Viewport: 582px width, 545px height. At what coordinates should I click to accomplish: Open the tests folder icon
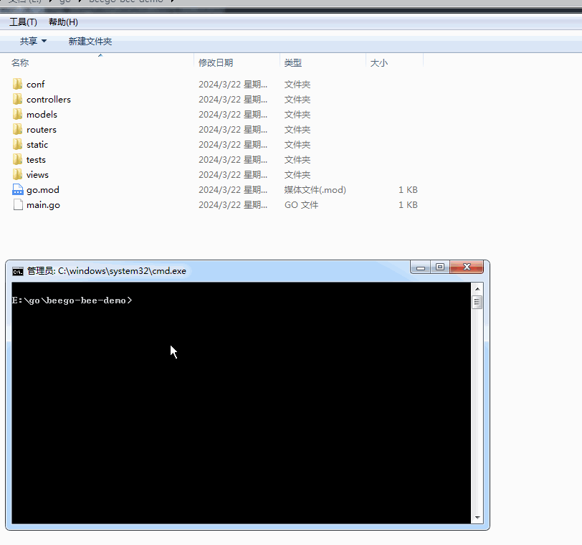17,159
